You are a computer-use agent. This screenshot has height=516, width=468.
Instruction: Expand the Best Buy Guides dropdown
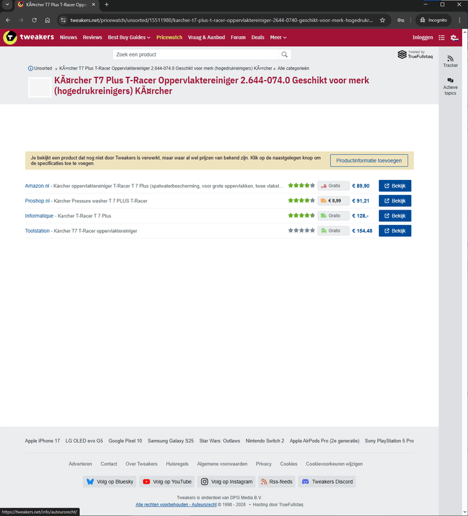point(129,37)
